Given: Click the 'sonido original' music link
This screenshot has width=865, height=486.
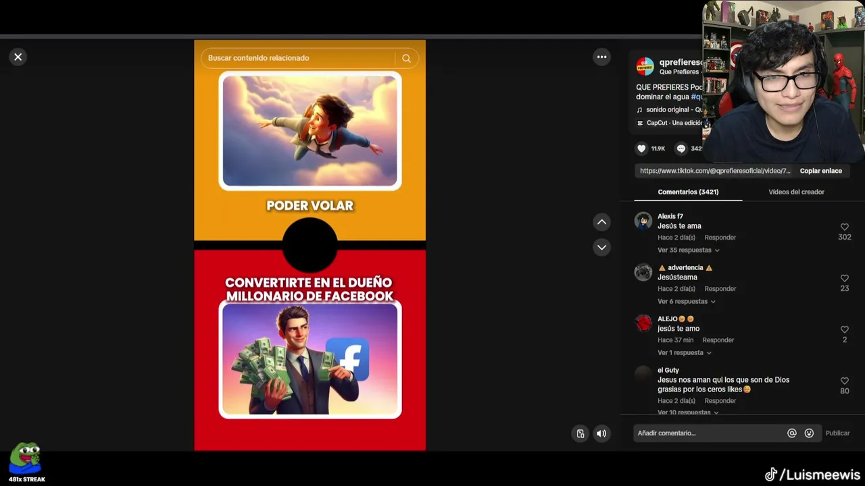Looking at the screenshot, I should click(669, 109).
